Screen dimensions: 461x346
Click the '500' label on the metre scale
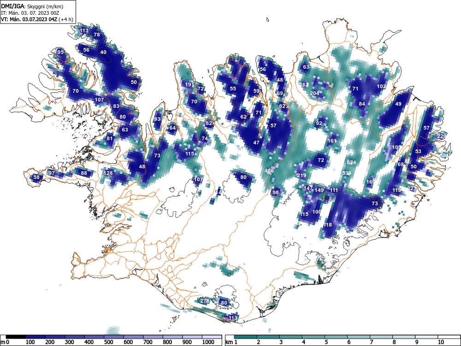108,342
